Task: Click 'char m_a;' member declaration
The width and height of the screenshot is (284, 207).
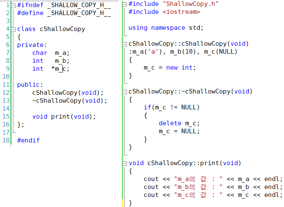Action: tap(51, 53)
